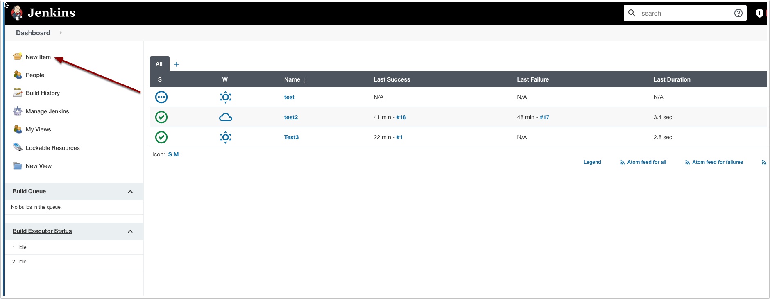Click the plus icon to add view
This screenshot has width=770, height=299.
pos(177,64)
